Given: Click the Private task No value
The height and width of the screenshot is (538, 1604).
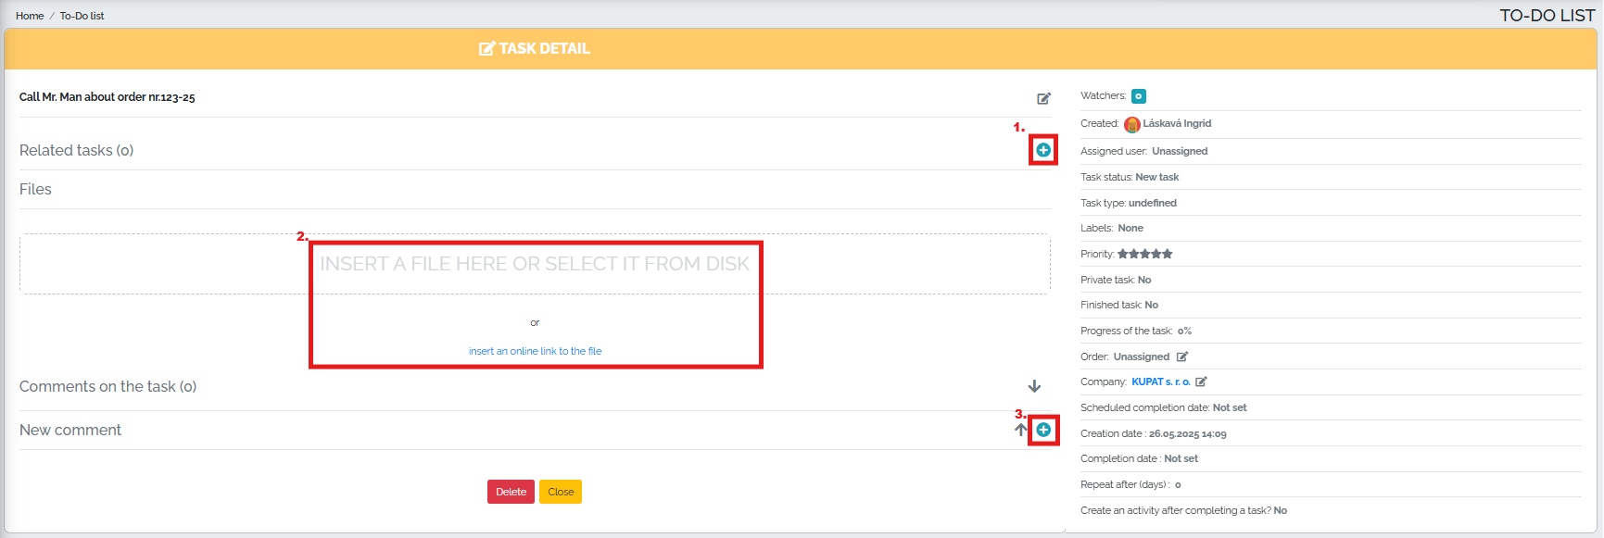Looking at the screenshot, I should (1144, 280).
